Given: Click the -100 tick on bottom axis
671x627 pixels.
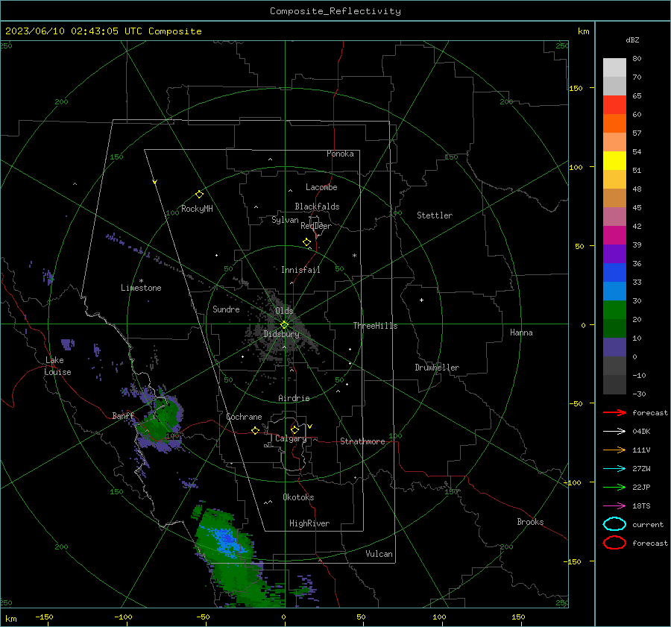Looking at the screenshot, I should (x=123, y=617).
